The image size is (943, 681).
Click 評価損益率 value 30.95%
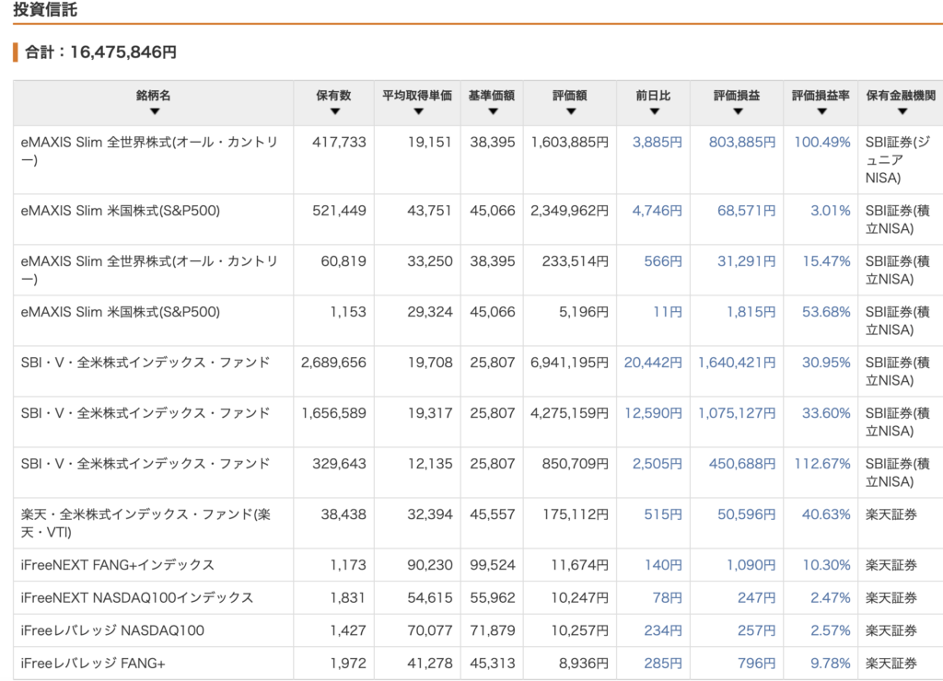coord(826,363)
